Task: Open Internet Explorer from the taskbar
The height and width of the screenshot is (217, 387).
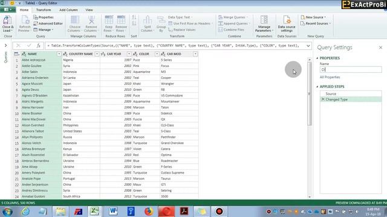Action: pyautogui.click(x=25, y=212)
